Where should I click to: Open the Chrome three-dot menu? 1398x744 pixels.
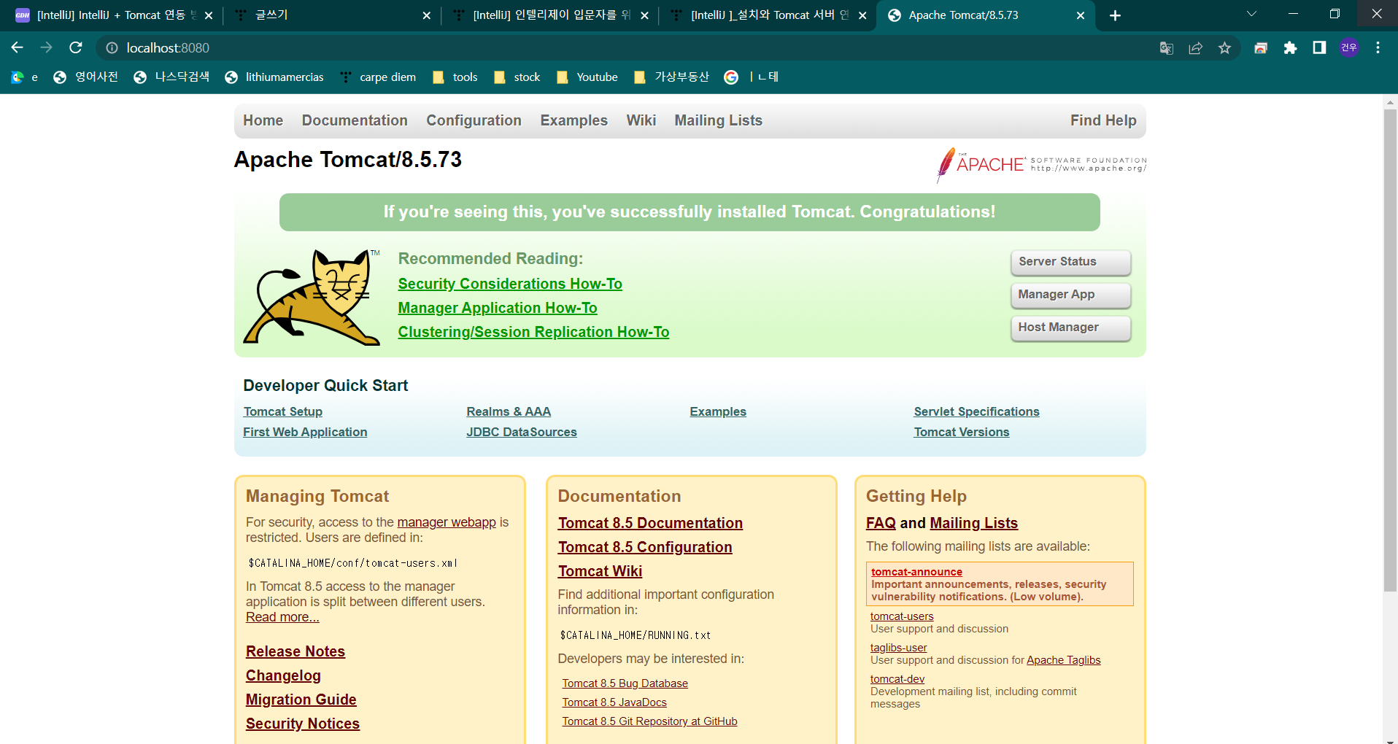[x=1378, y=47]
